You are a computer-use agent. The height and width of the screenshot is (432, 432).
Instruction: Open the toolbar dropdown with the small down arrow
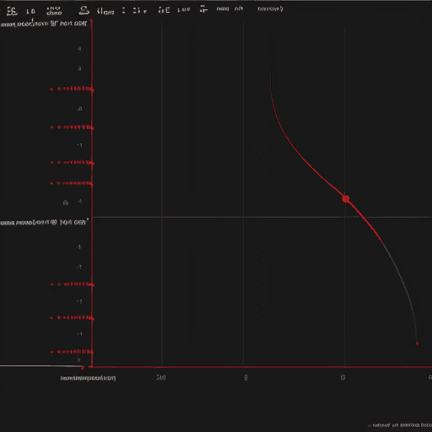click(140, 11)
